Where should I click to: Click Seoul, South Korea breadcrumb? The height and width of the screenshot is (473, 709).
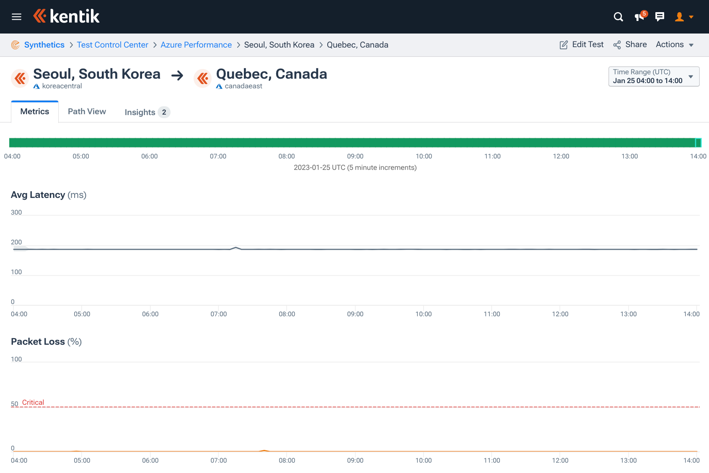click(279, 45)
